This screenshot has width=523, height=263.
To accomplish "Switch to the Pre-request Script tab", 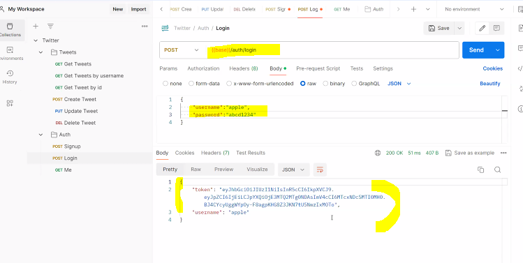I will pos(318,68).
